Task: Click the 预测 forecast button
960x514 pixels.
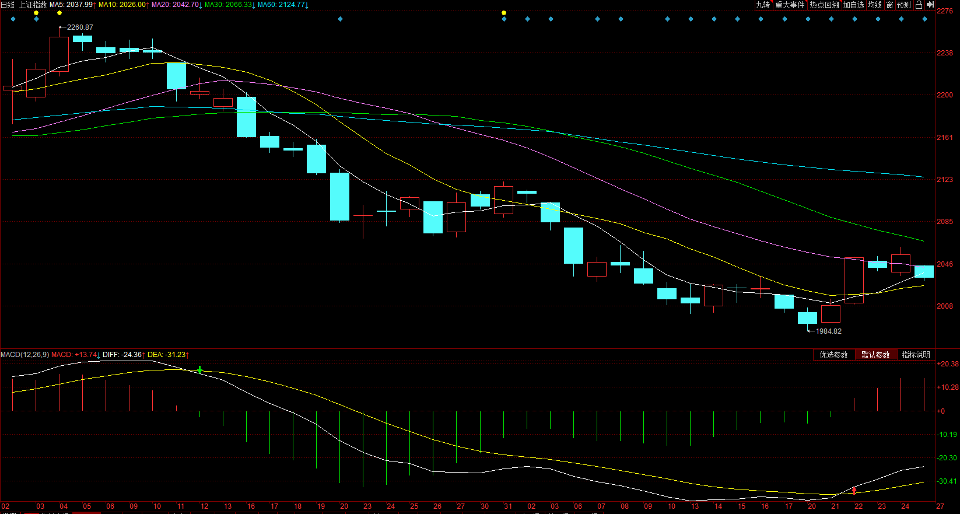Action: pyautogui.click(x=904, y=5)
